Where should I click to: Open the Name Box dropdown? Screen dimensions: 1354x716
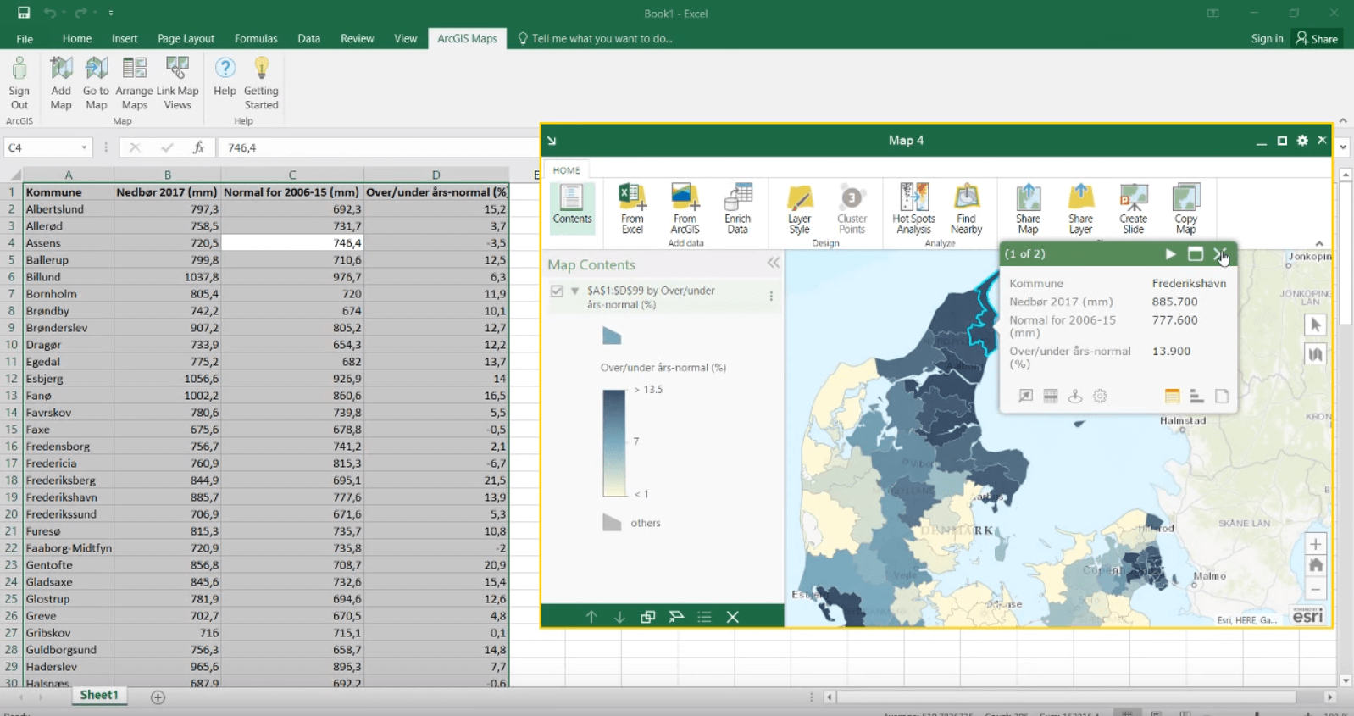(84, 147)
